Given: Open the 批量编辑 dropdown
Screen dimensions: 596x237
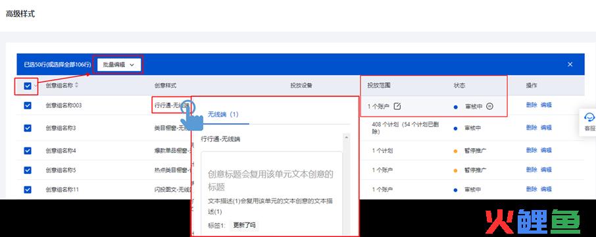Looking at the screenshot, I should [118, 65].
